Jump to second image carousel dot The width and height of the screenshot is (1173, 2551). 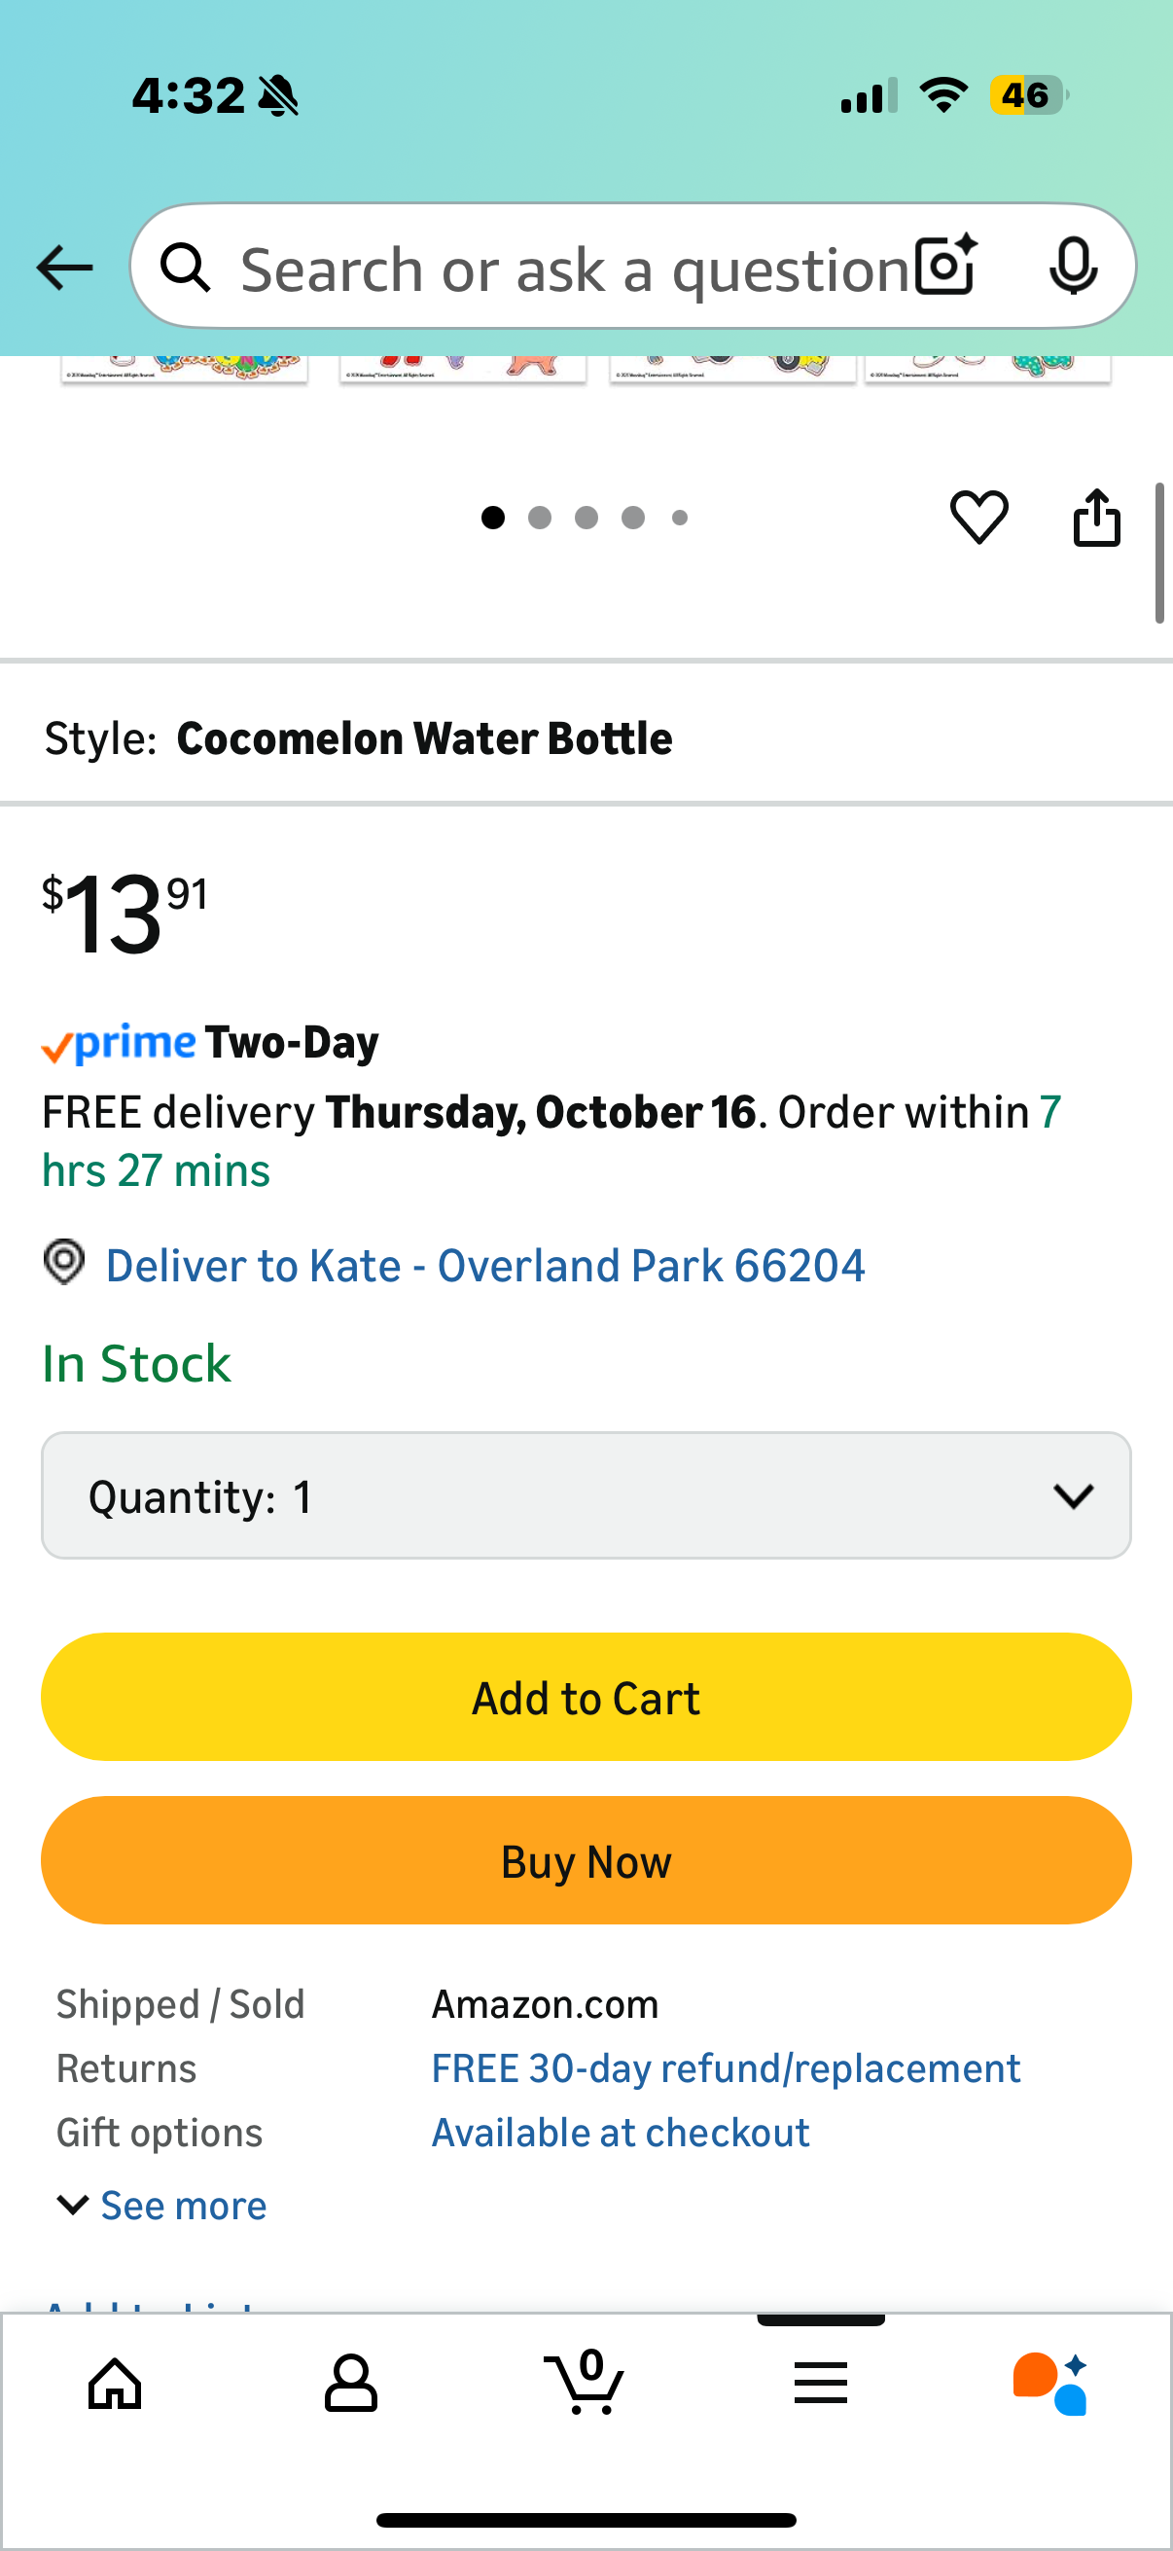(x=540, y=518)
